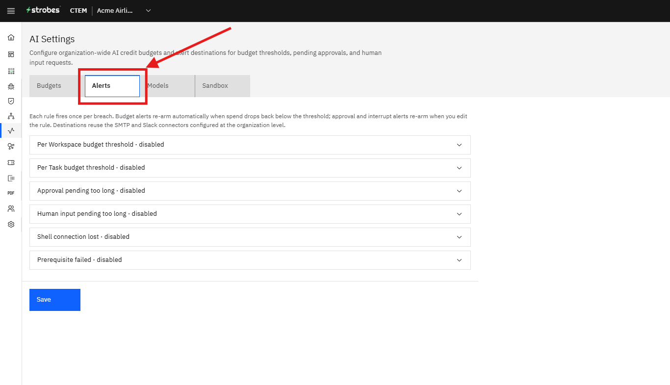This screenshot has height=385, width=670.
Task: Click the AI Settings heading
Action: [x=52, y=39]
